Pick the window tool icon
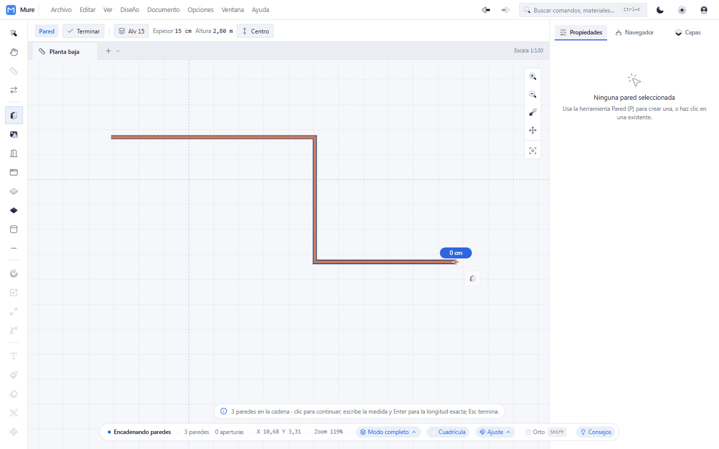 click(14, 172)
